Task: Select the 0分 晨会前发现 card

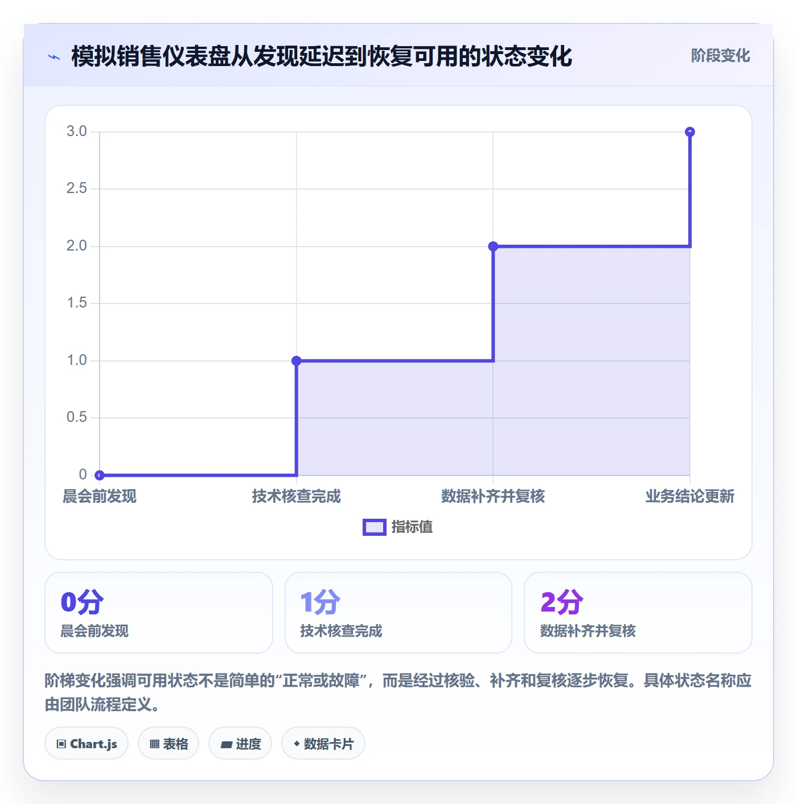Action: click(x=159, y=613)
